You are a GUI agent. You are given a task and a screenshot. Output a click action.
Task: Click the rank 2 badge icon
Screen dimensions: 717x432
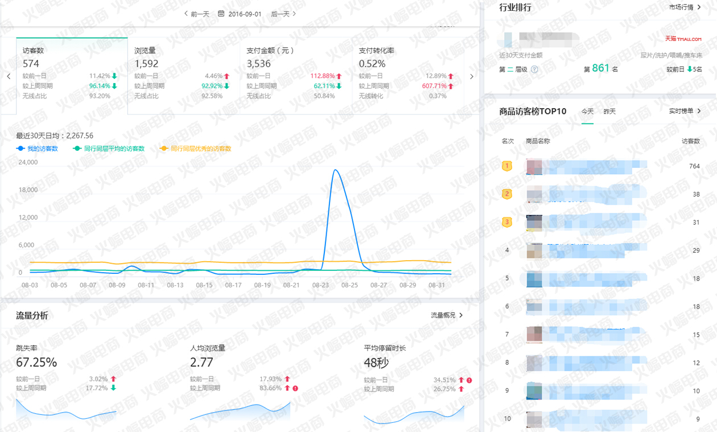(506, 194)
